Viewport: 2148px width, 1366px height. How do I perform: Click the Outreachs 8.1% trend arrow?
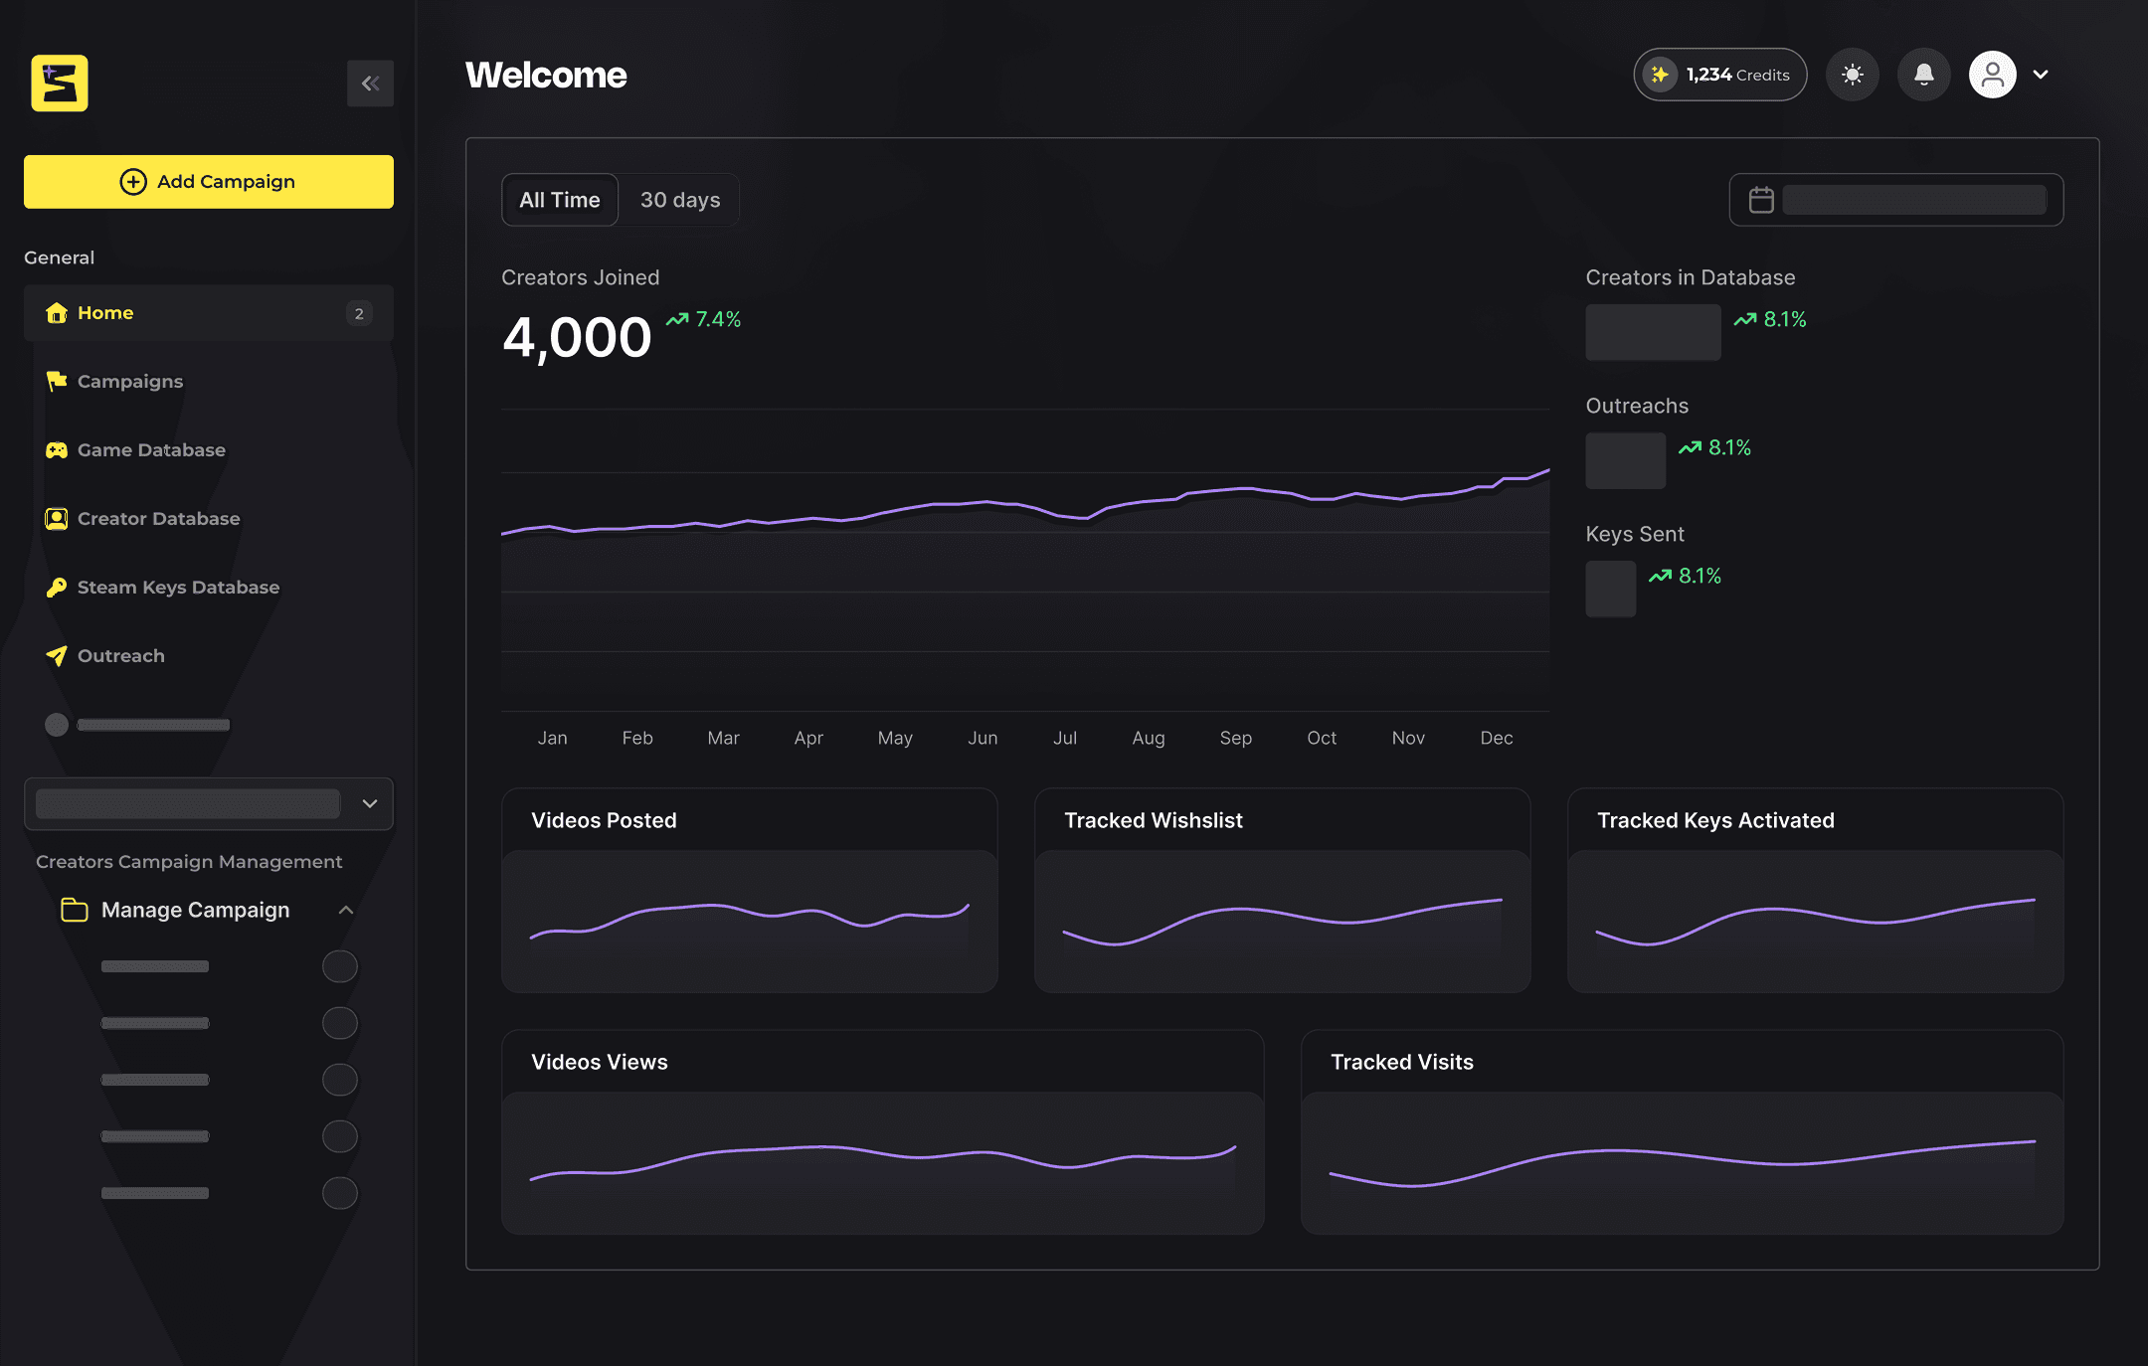1690,447
